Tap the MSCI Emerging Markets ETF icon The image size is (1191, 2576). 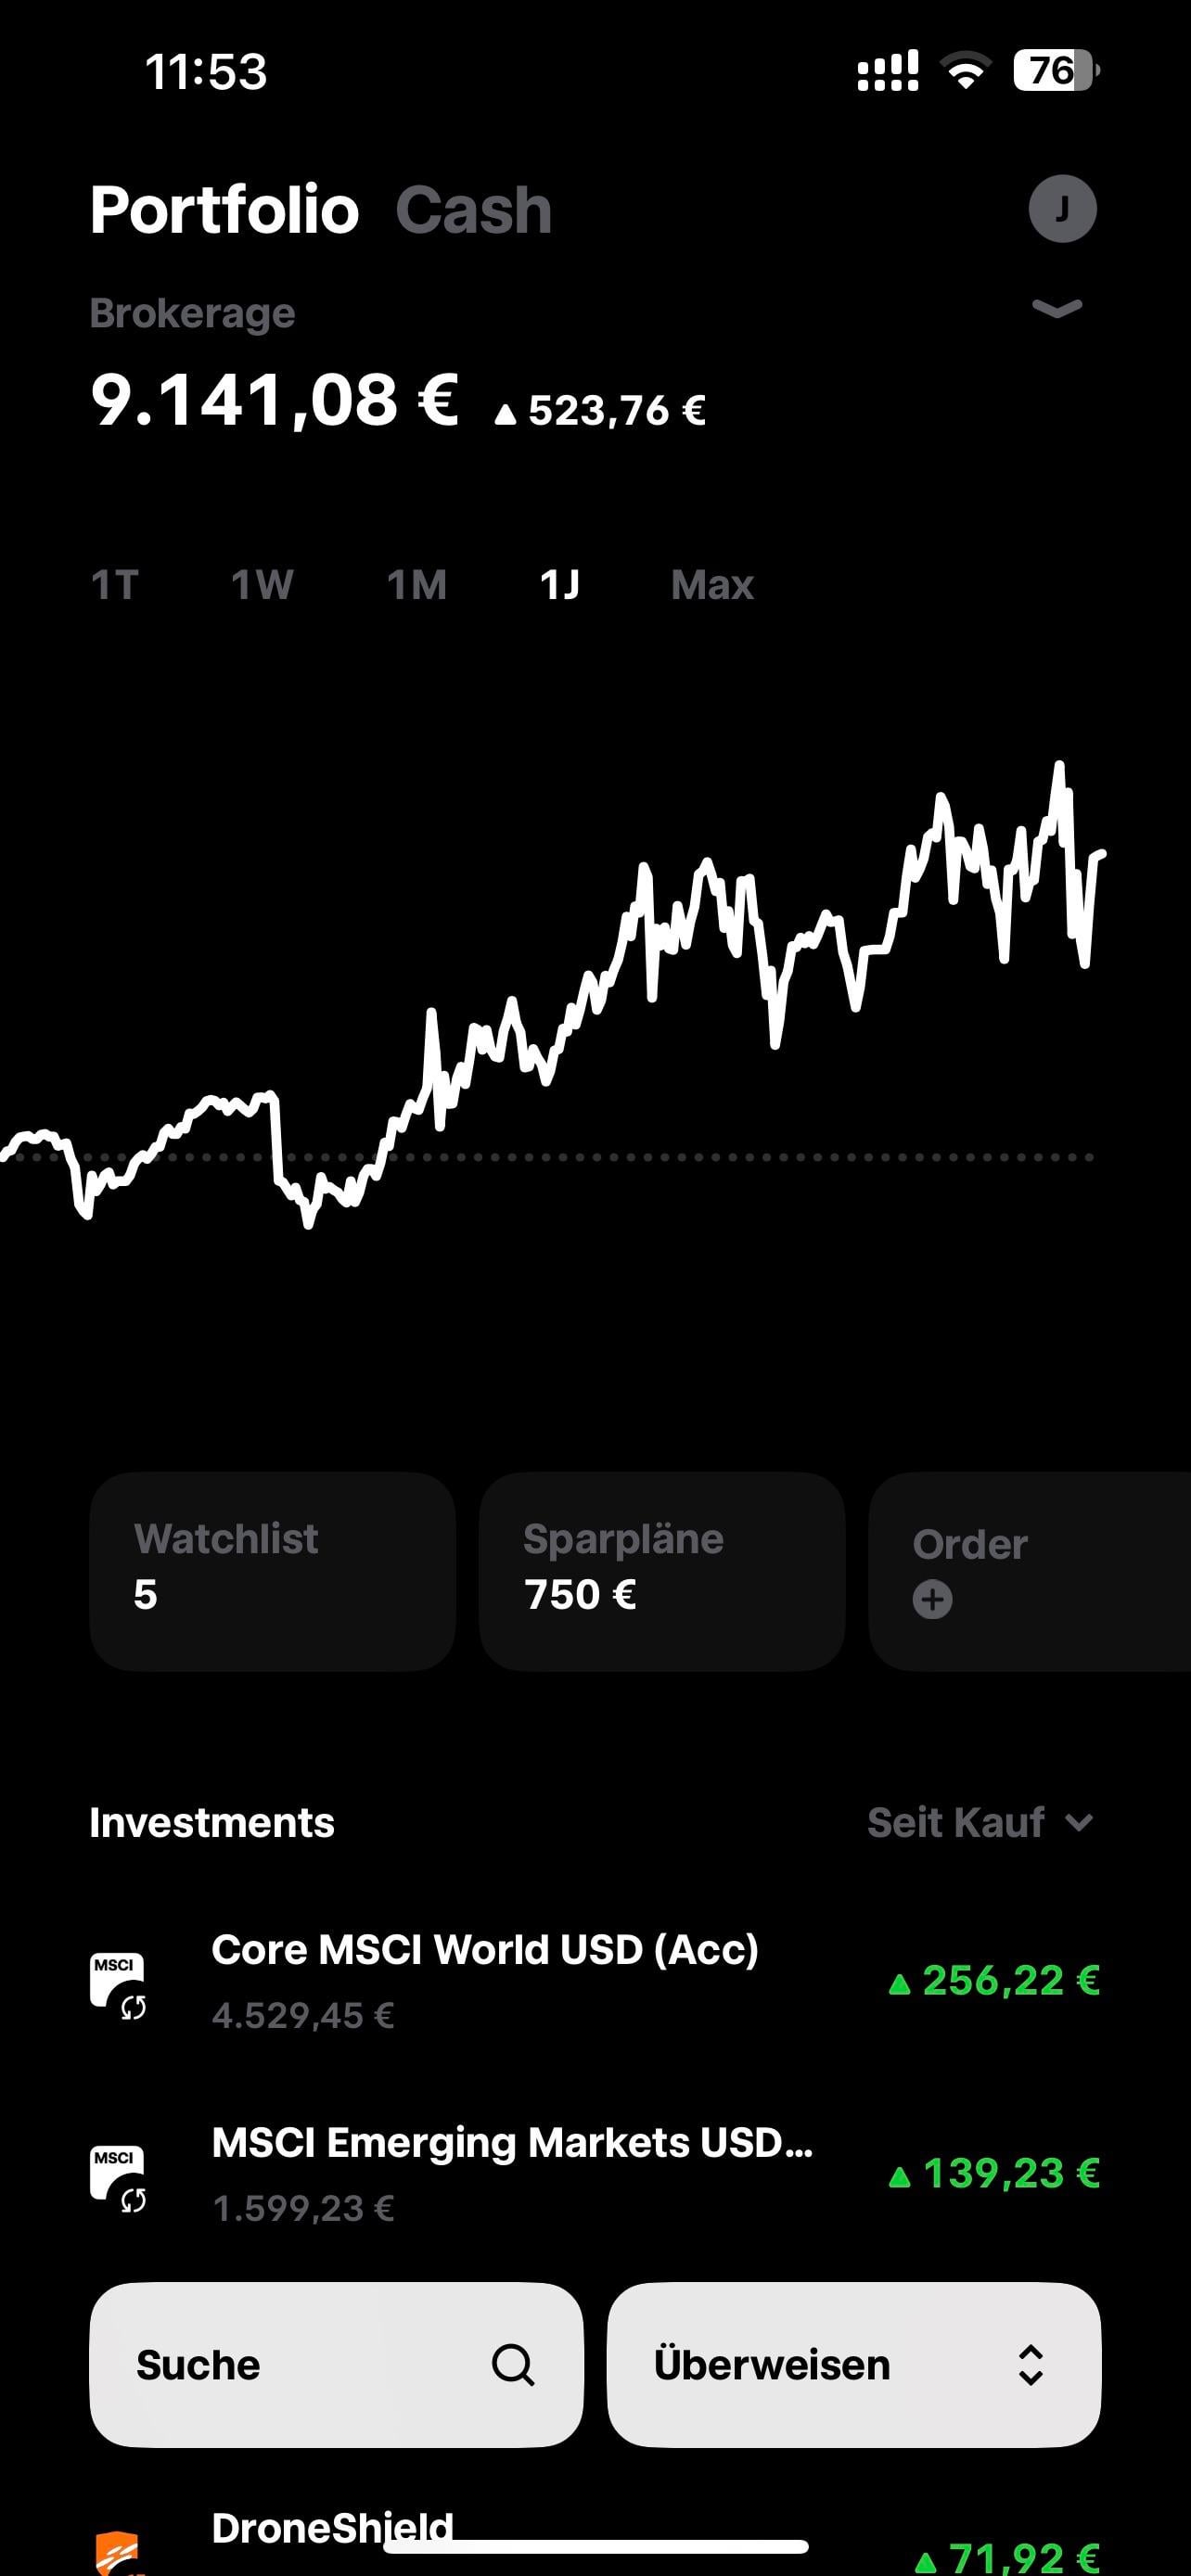118,2174
